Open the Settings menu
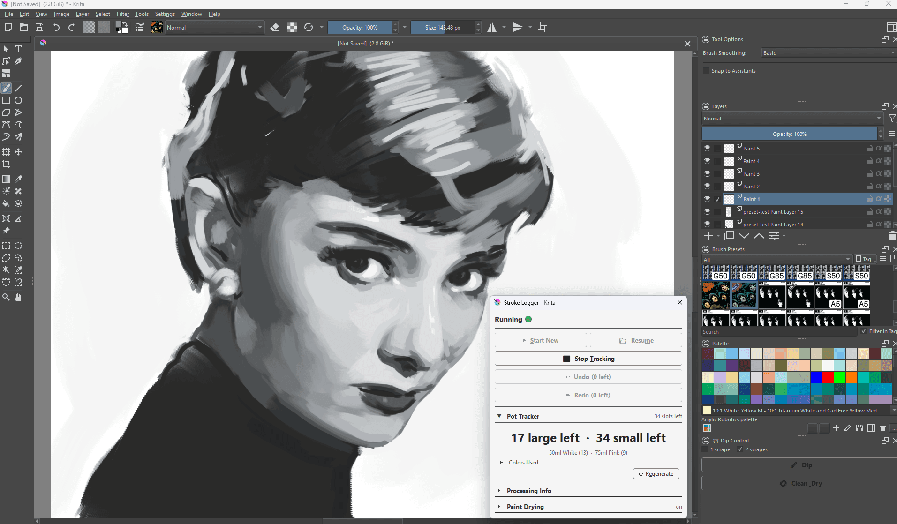Screen dimensions: 897x524 click(x=165, y=14)
